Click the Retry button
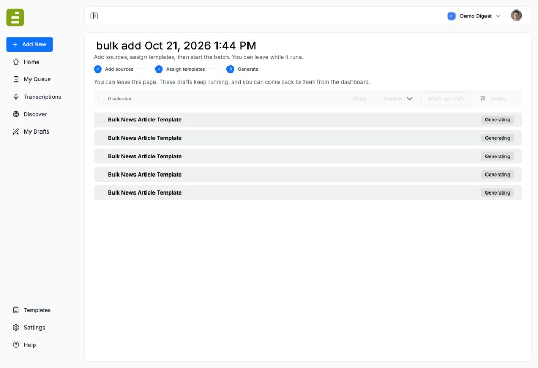The width and height of the screenshot is (538, 368). point(359,99)
